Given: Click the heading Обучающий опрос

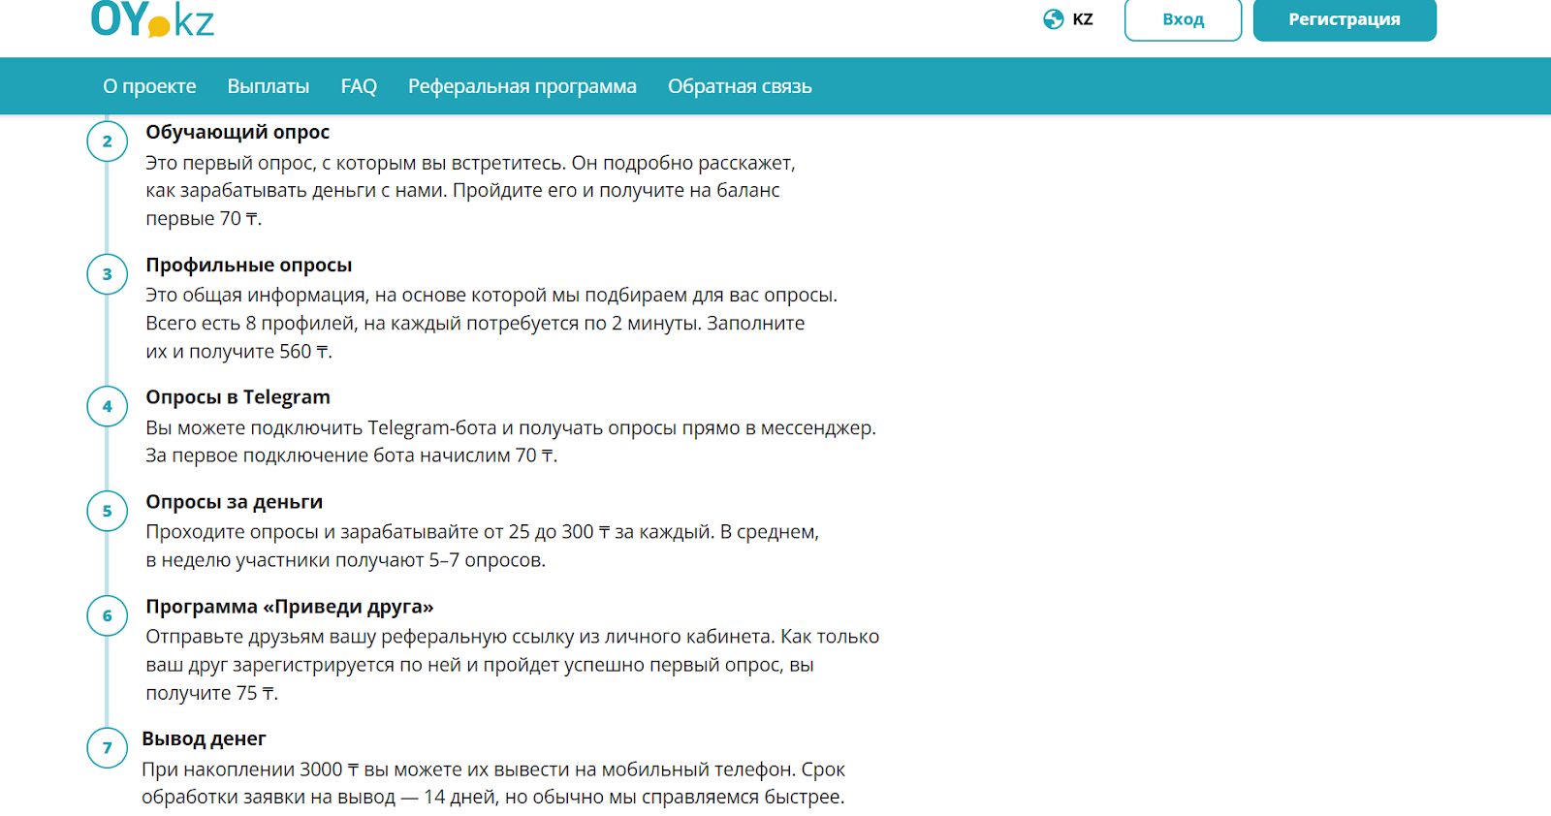Looking at the screenshot, I should click(x=237, y=132).
